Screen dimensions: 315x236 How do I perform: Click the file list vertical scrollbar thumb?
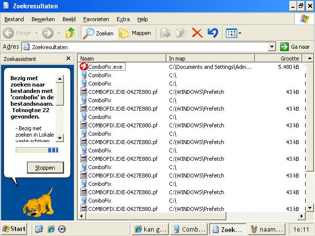tap(310, 117)
